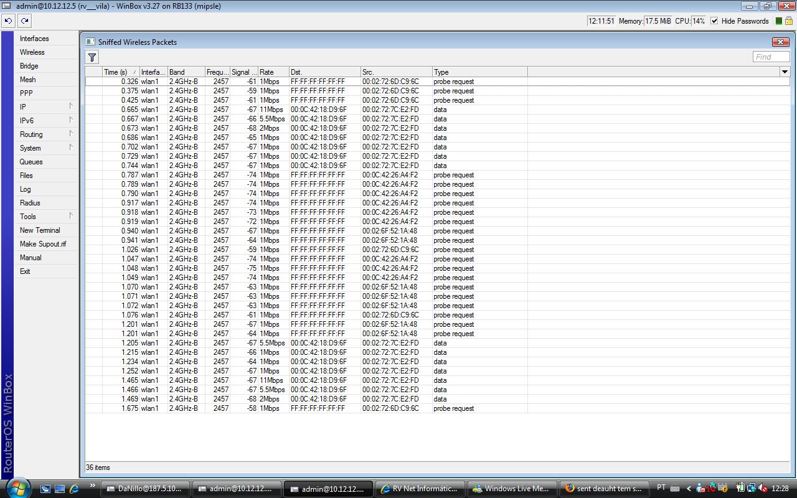Click Internet Explorer quick launch icon
Viewport: 797px width, 498px height.
click(x=74, y=489)
